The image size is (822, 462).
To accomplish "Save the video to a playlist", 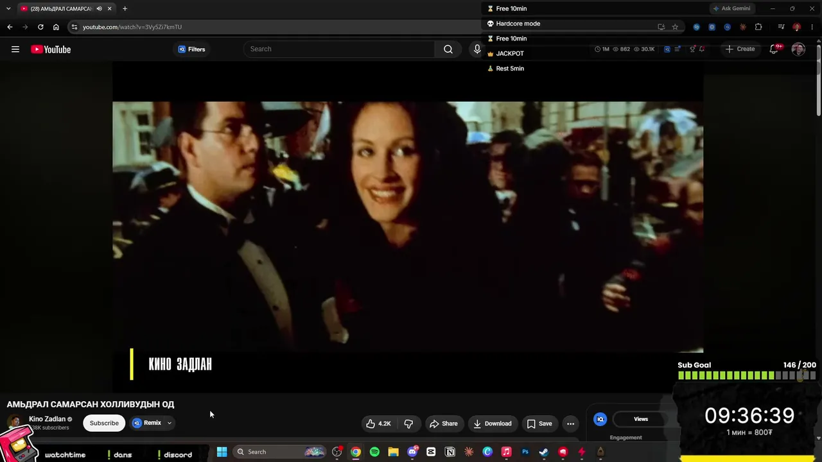I will tap(539, 424).
